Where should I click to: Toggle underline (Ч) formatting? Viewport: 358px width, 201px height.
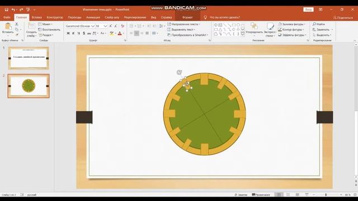[x=78, y=33]
